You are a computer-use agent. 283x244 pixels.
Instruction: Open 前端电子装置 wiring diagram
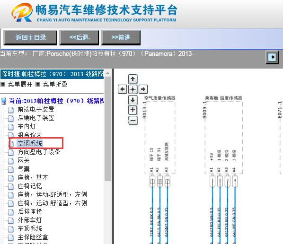[36, 109]
